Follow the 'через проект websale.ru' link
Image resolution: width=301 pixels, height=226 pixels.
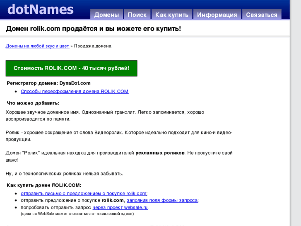coord(120,207)
